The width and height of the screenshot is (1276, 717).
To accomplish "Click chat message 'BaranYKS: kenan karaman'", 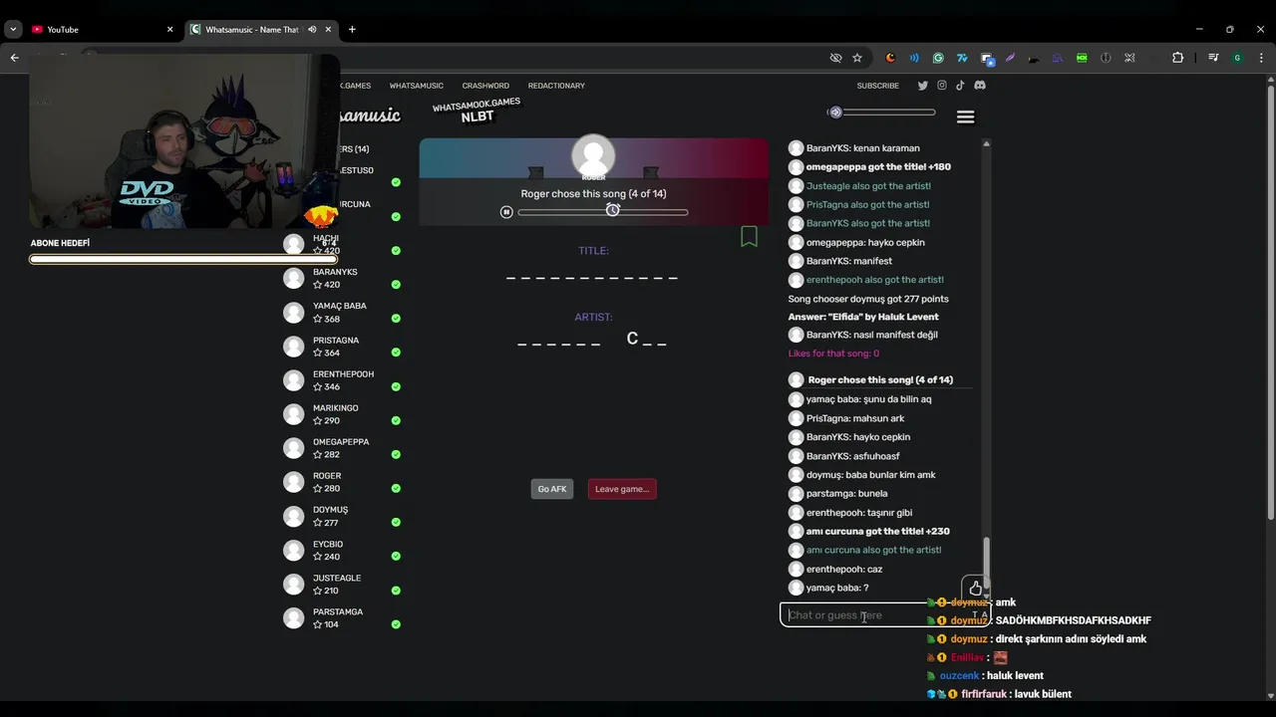I will [x=863, y=148].
